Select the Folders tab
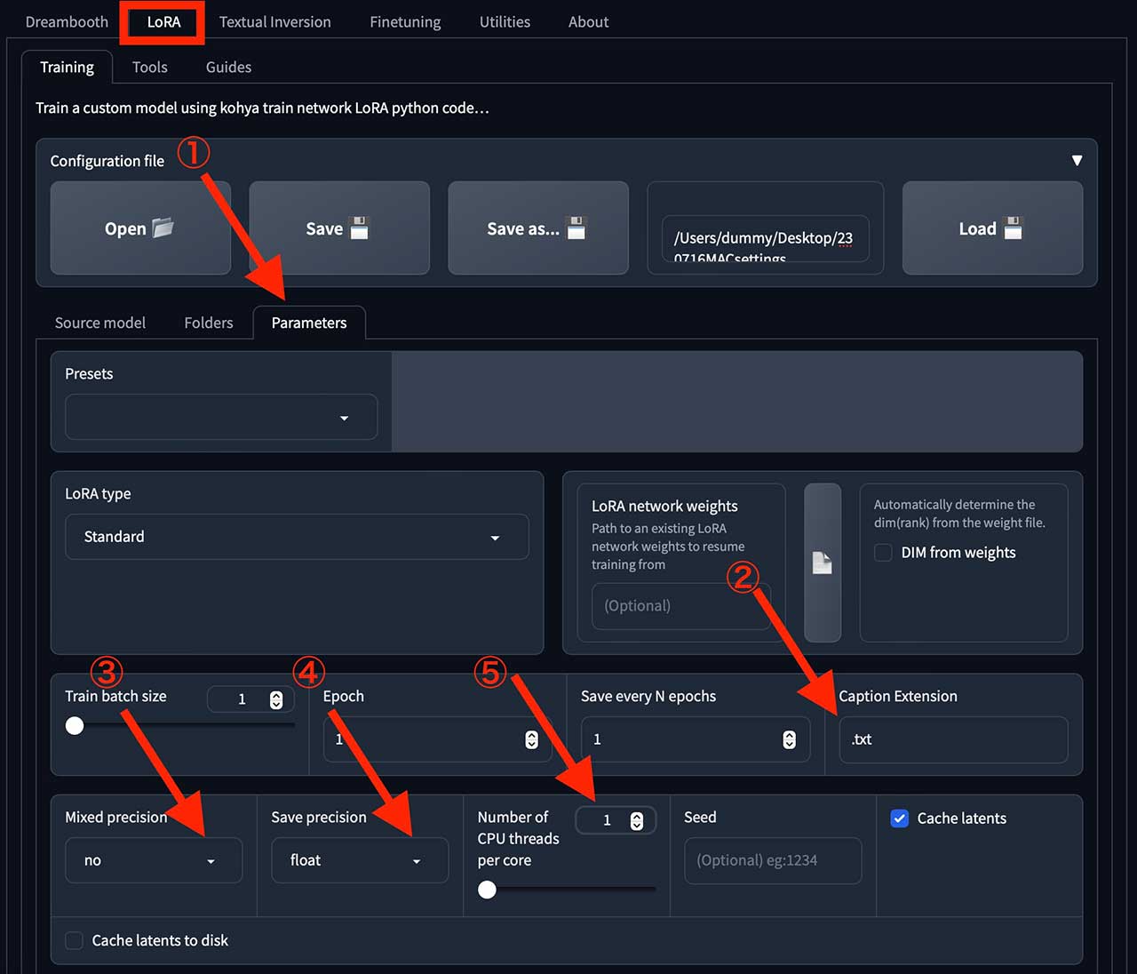This screenshot has height=974, width=1137. tap(209, 323)
